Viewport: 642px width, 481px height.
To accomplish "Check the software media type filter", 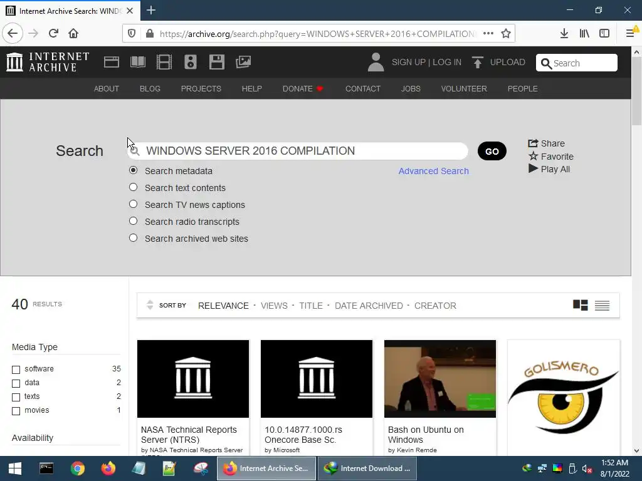I will 16,370.
